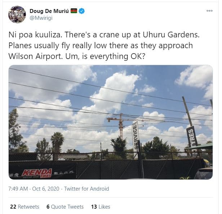Click the tweet text about Uhuru Gardens
Viewport: 222px width, 214px height.
pos(104,45)
